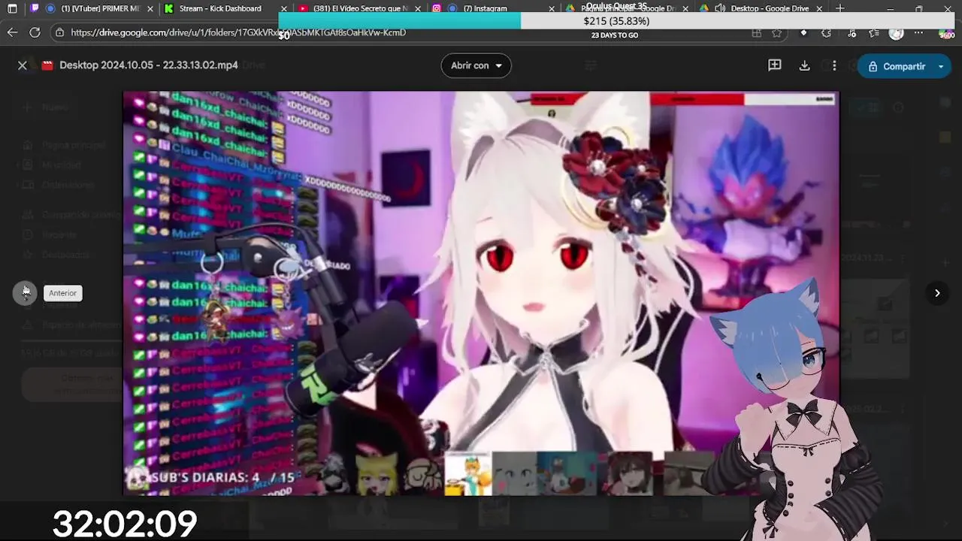Mute the 'Desktop - Google Drive' tab speaker icon
Viewport: 962px width, 541px height.
(x=720, y=8)
